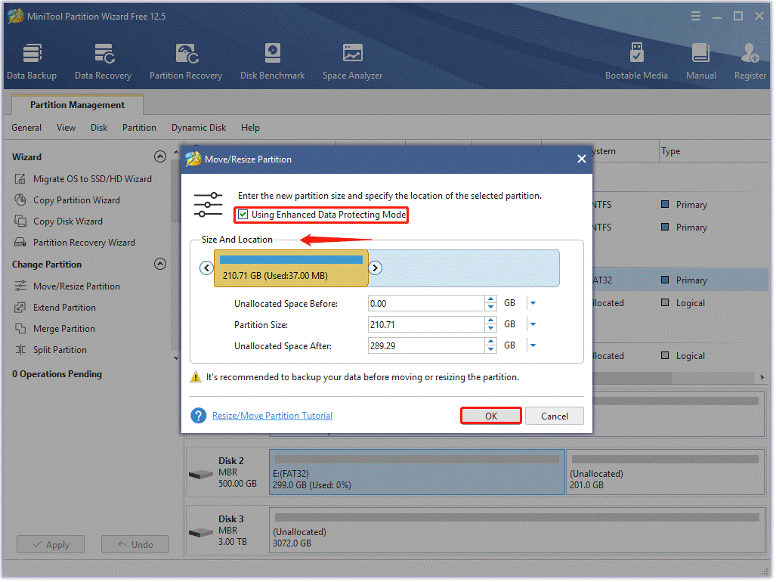Select the Partition Management tab
Image resolution: width=776 pixels, height=582 pixels.
(77, 105)
